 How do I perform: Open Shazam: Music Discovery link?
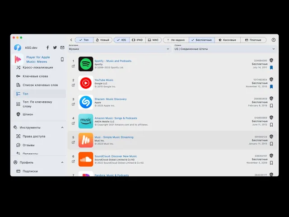[111, 99]
